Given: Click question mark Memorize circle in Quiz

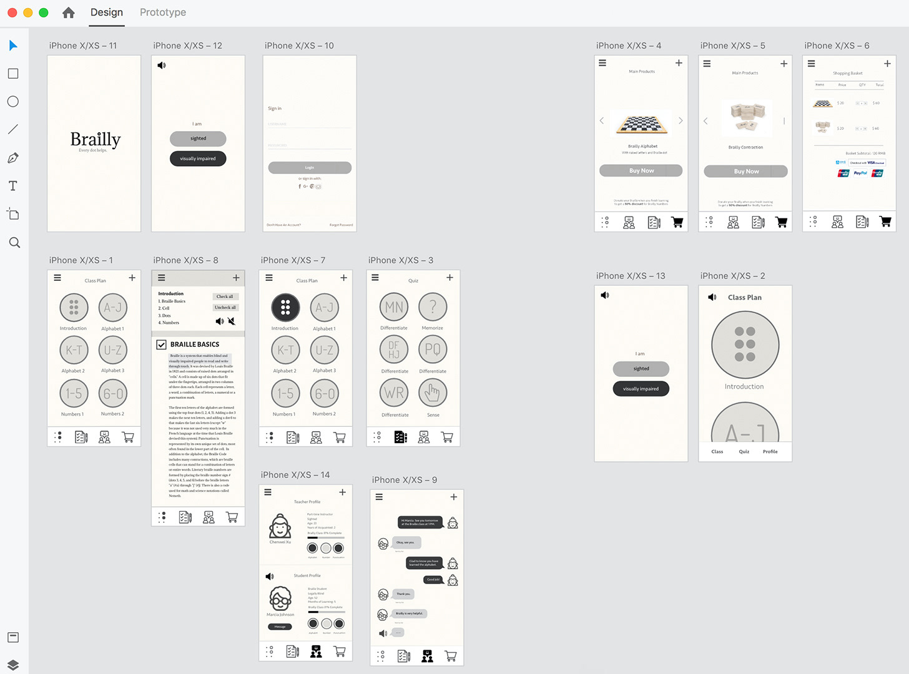Looking at the screenshot, I should (x=433, y=306).
